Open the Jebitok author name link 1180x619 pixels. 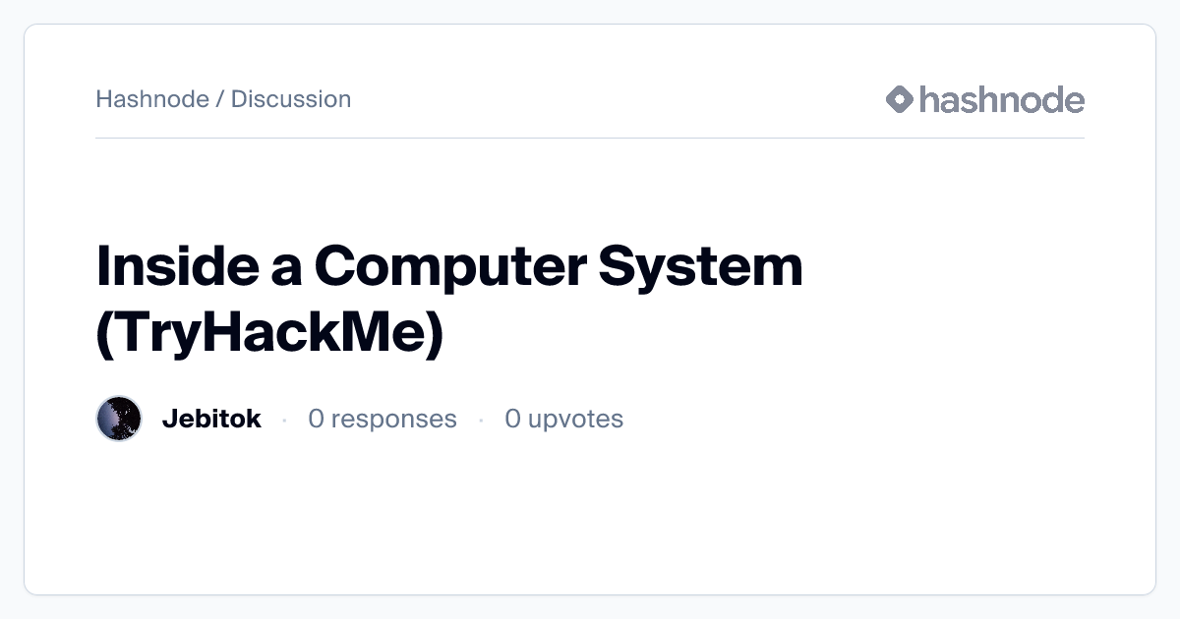(x=211, y=419)
